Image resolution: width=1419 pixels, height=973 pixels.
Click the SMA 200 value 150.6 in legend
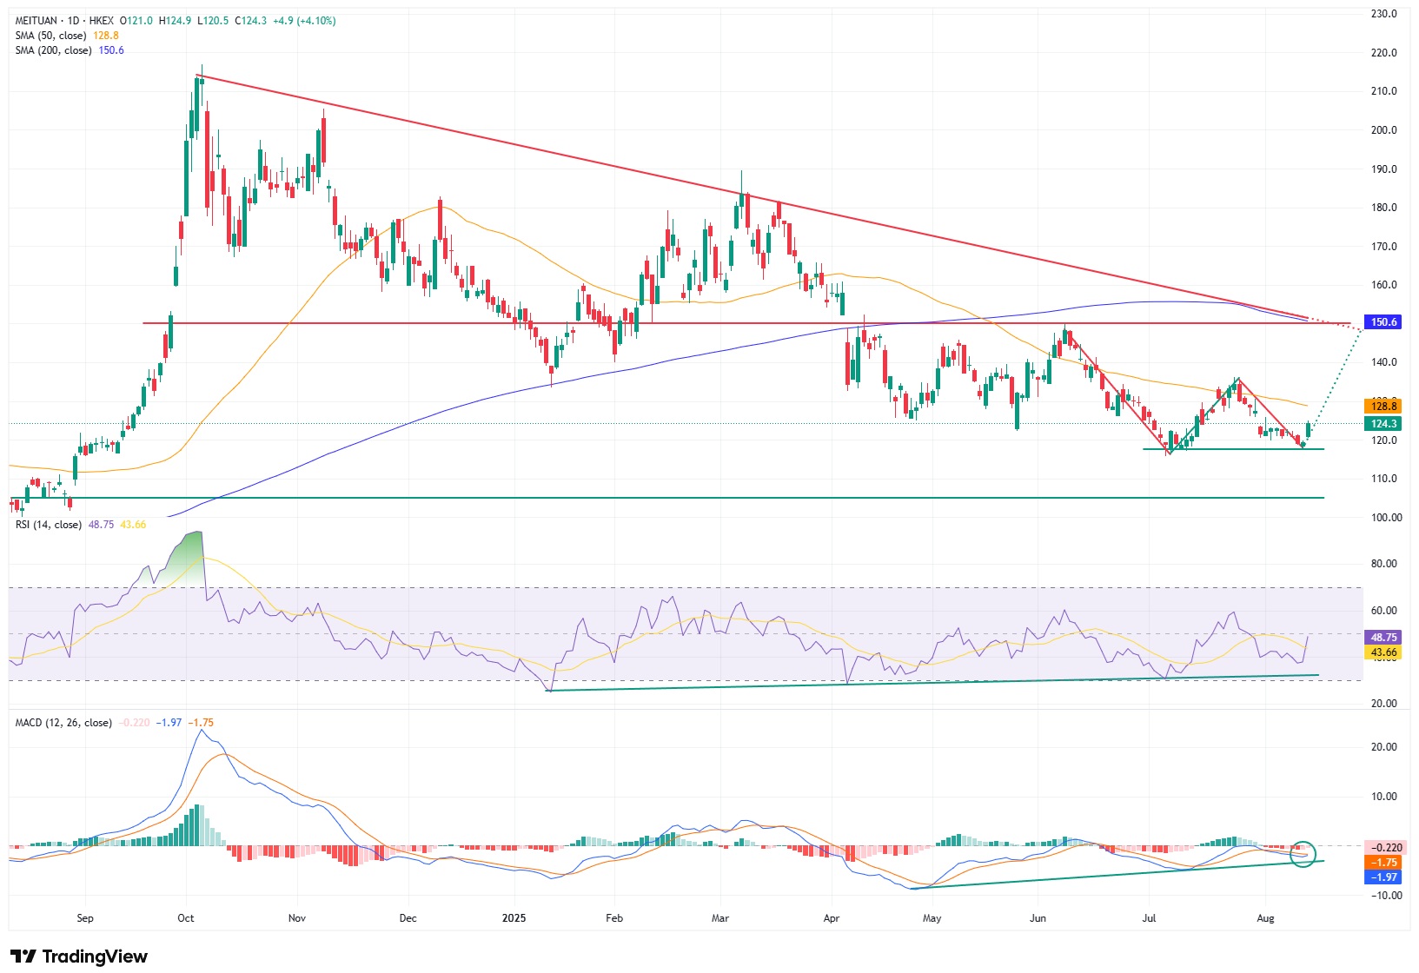click(x=111, y=50)
